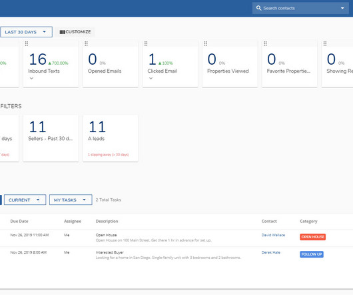Grab drag handle on Favorite Properties card
The image size is (353, 295).
pos(265,43)
